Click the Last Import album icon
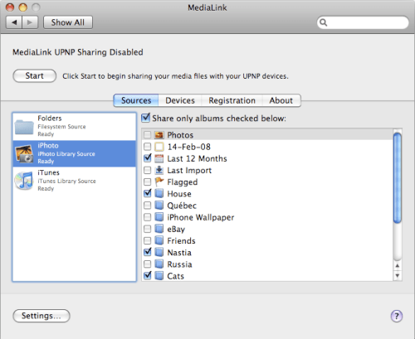 pos(159,170)
